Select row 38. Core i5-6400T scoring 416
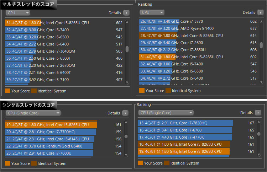 (64, 72)
